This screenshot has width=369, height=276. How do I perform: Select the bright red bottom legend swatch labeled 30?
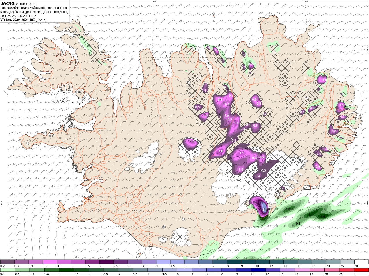tap(361, 270)
